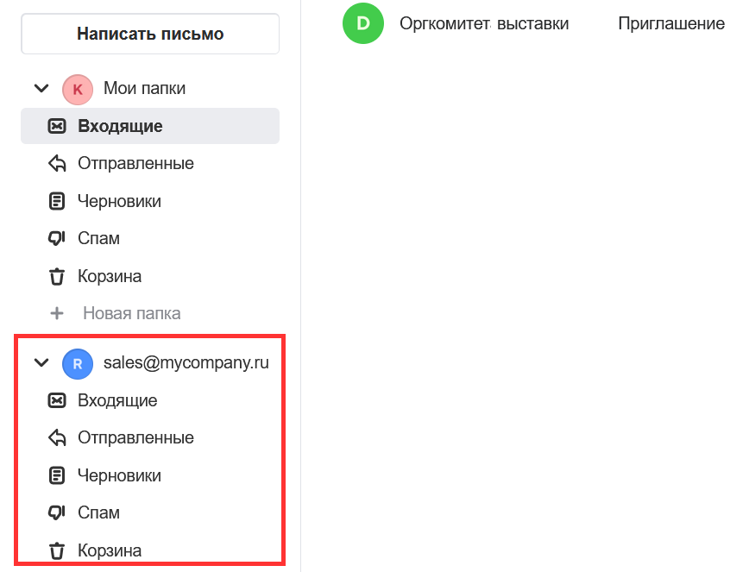Open the email from Оргкомитет выставки
The image size is (749, 572).
point(484,23)
